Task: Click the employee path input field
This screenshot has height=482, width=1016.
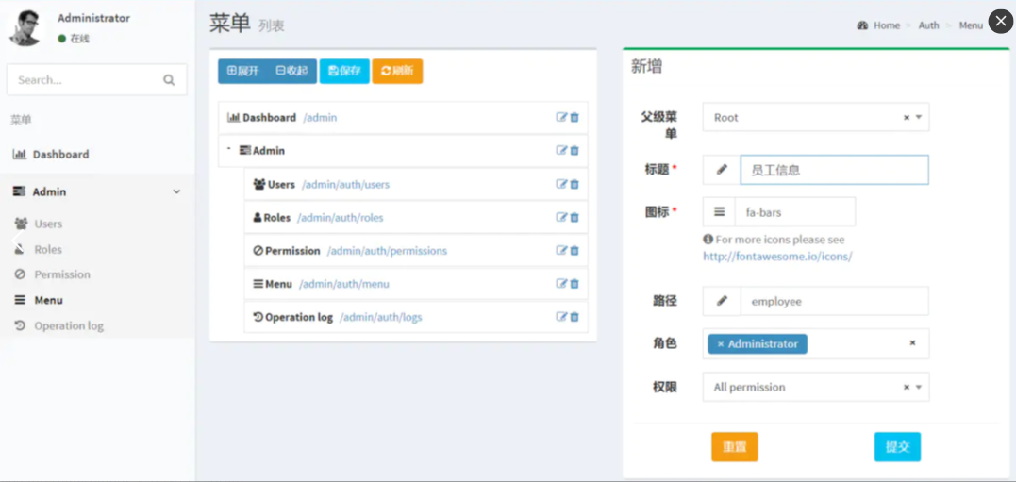Action: [x=835, y=301]
